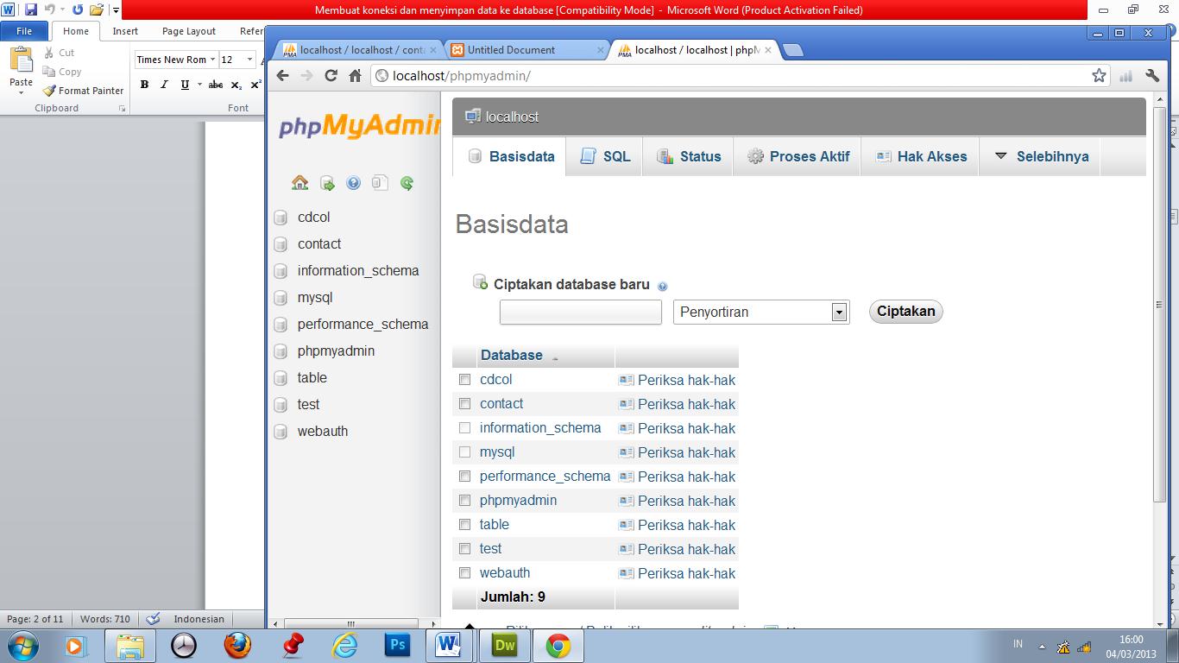Tick checkbox for performance_schema row

(x=465, y=477)
